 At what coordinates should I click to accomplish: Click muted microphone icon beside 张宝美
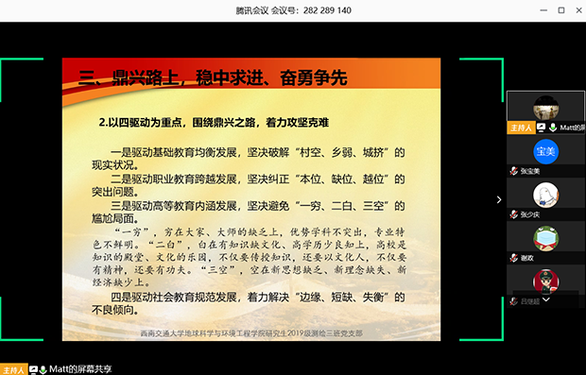[514, 171]
